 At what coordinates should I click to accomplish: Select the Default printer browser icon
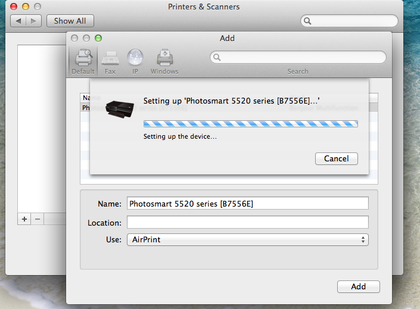[x=83, y=61]
